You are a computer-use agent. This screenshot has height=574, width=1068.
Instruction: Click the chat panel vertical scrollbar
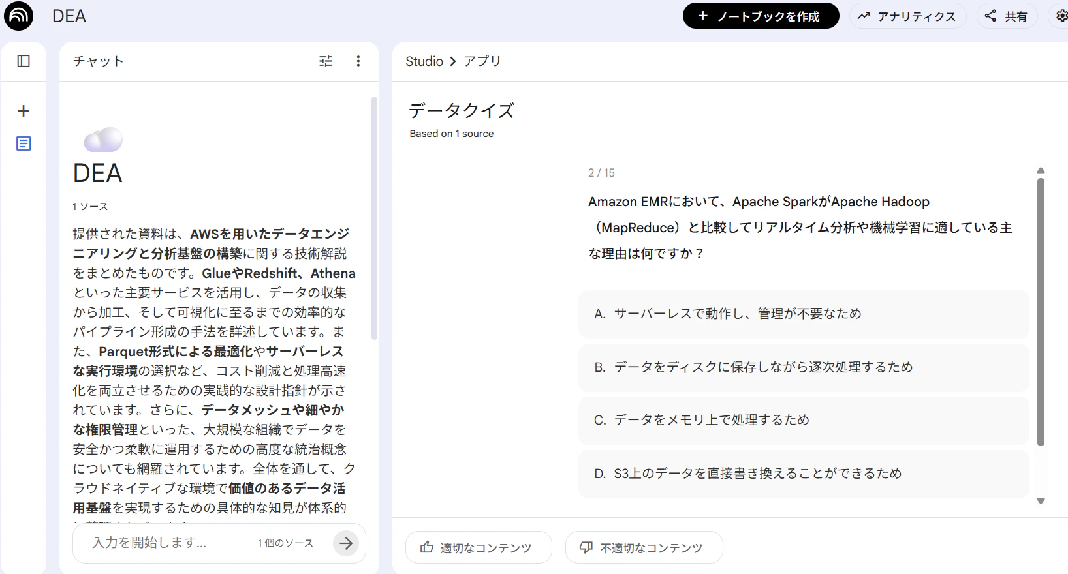[x=374, y=218]
